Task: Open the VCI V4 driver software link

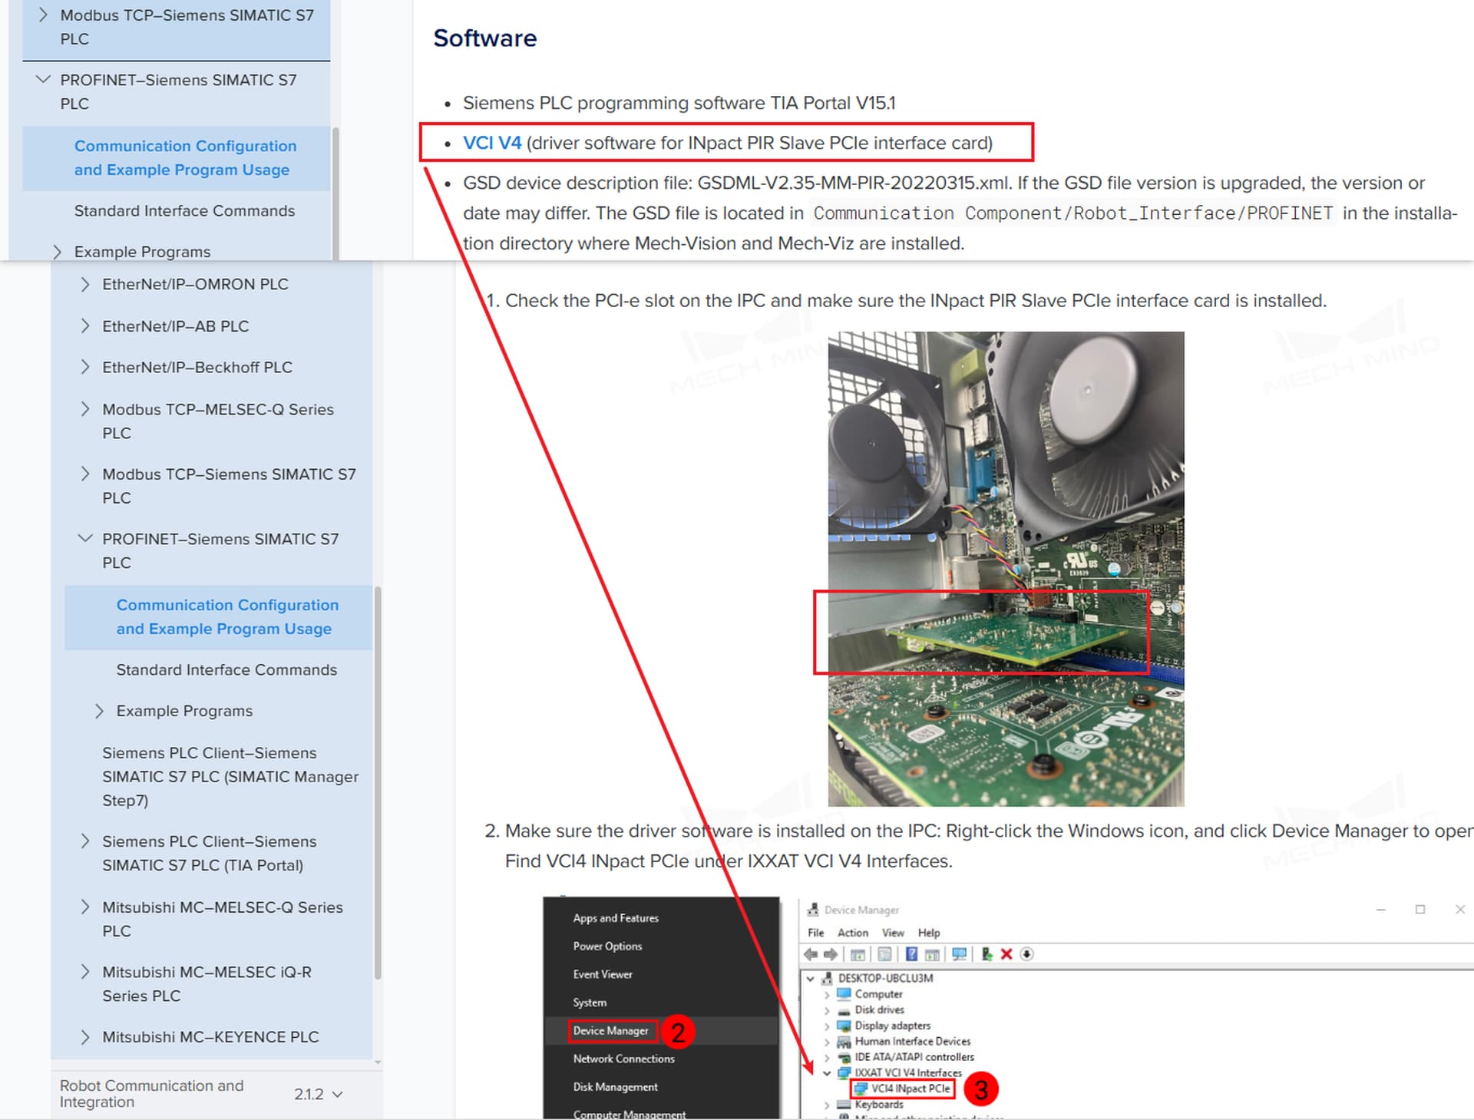Action: tap(491, 143)
